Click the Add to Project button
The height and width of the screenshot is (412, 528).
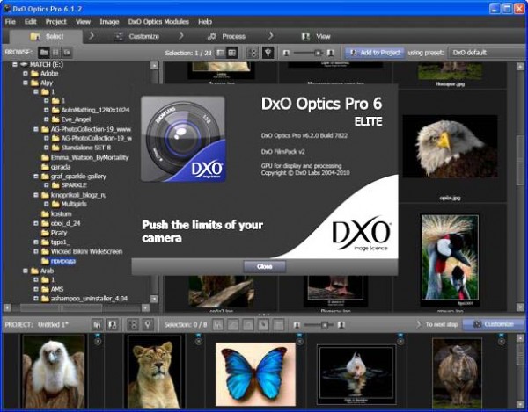click(x=374, y=53)
